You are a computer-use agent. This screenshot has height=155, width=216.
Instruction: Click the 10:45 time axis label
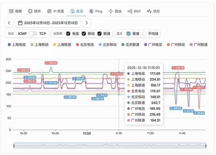point(55,133)
